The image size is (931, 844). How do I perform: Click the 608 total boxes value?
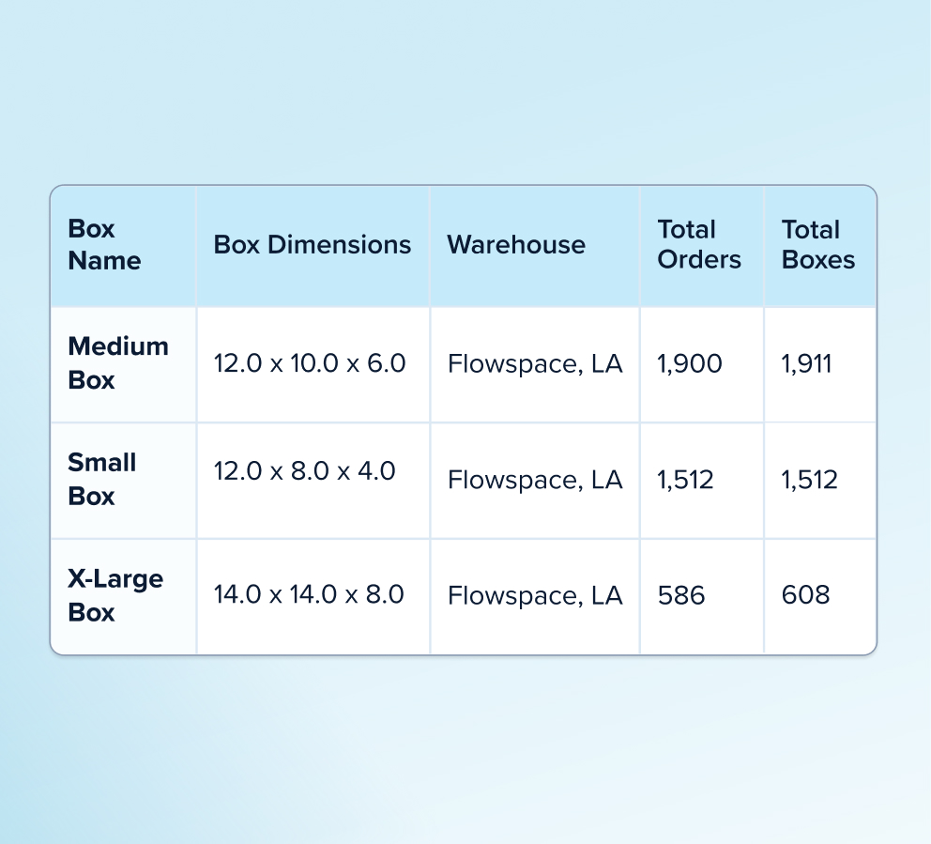point(805,595)
